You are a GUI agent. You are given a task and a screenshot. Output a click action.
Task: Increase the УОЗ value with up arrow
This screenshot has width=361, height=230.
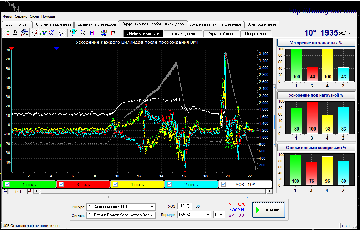(188, 205)
